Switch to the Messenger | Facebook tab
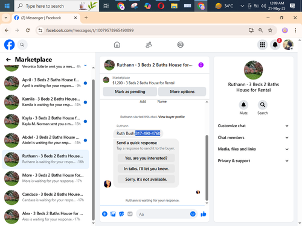Viewport: 302px width, 226px height. tap(46, 18)
